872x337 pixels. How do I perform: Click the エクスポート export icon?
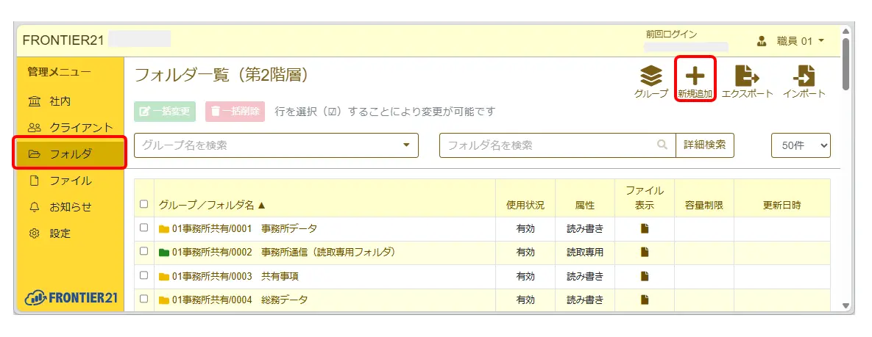(x=747, y=76)
